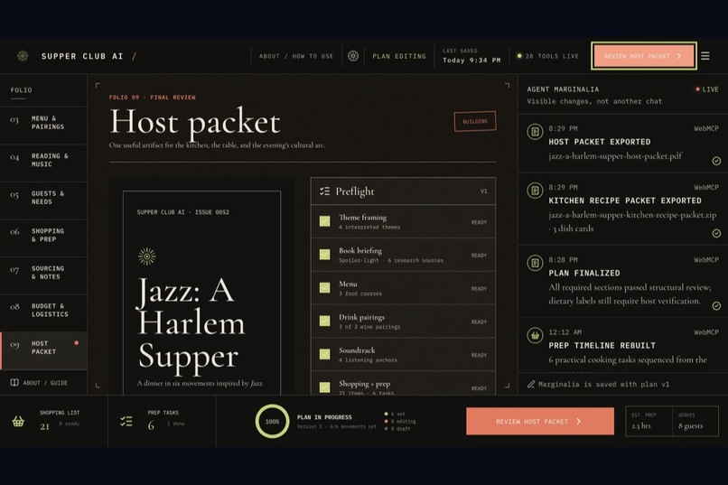Click the Shopping List count 21

tap(44, 426)
